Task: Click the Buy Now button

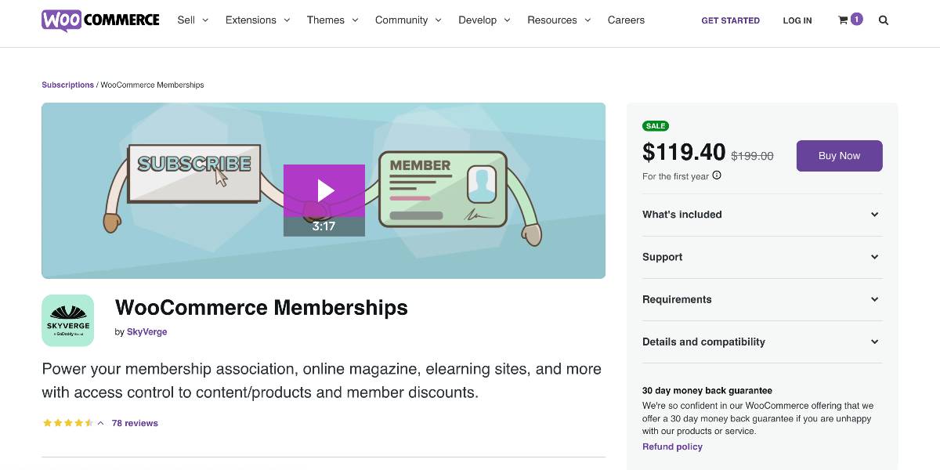Action: point(839,156)
